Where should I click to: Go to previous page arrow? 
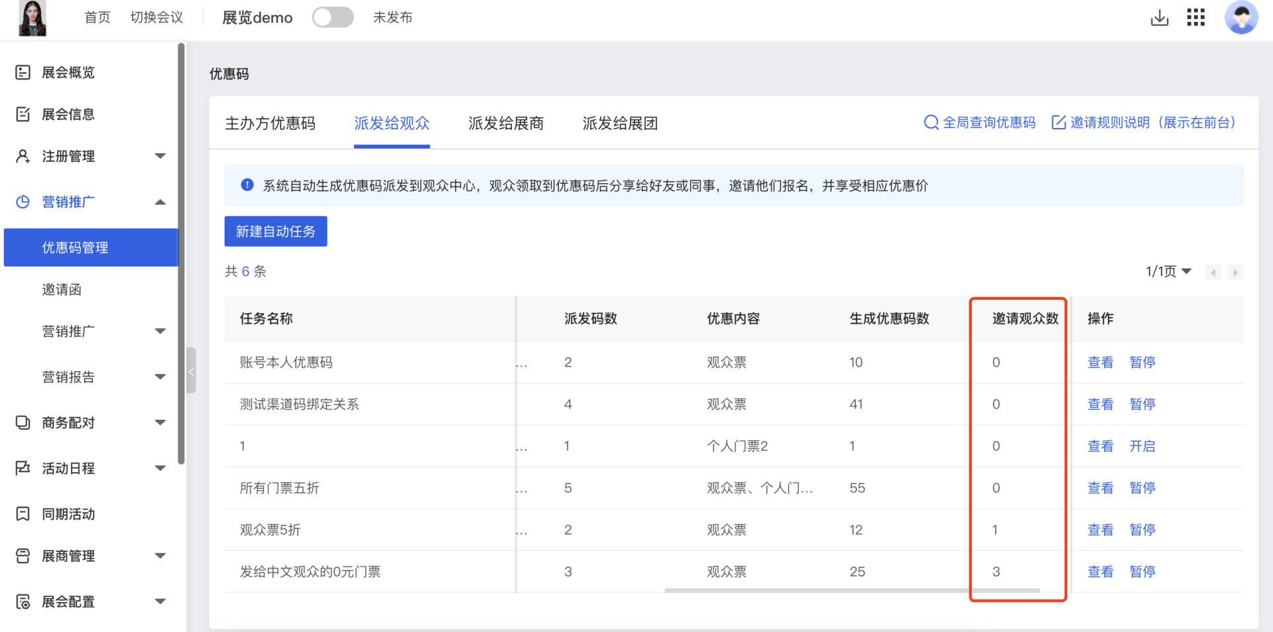[1213, 272]
